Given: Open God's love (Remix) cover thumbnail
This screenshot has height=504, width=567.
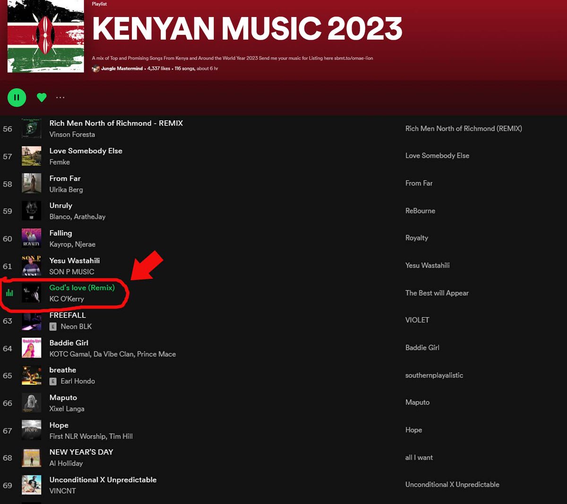Looking at the screenshot, I should point(32,293).
